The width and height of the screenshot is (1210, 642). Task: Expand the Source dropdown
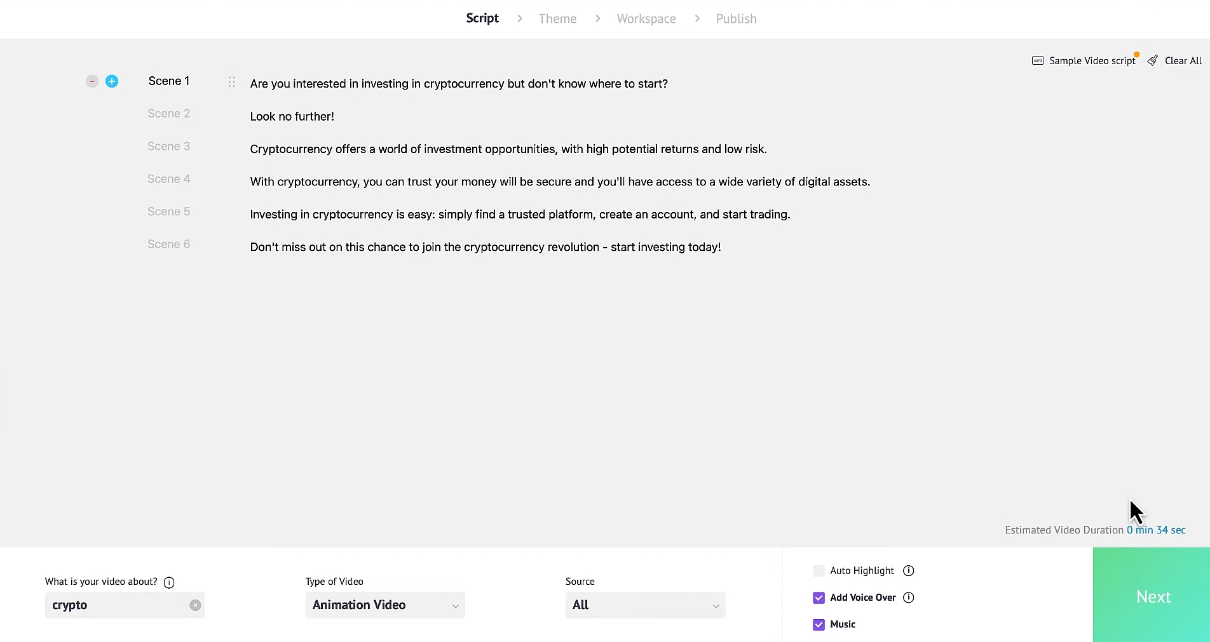click(645, 605)
